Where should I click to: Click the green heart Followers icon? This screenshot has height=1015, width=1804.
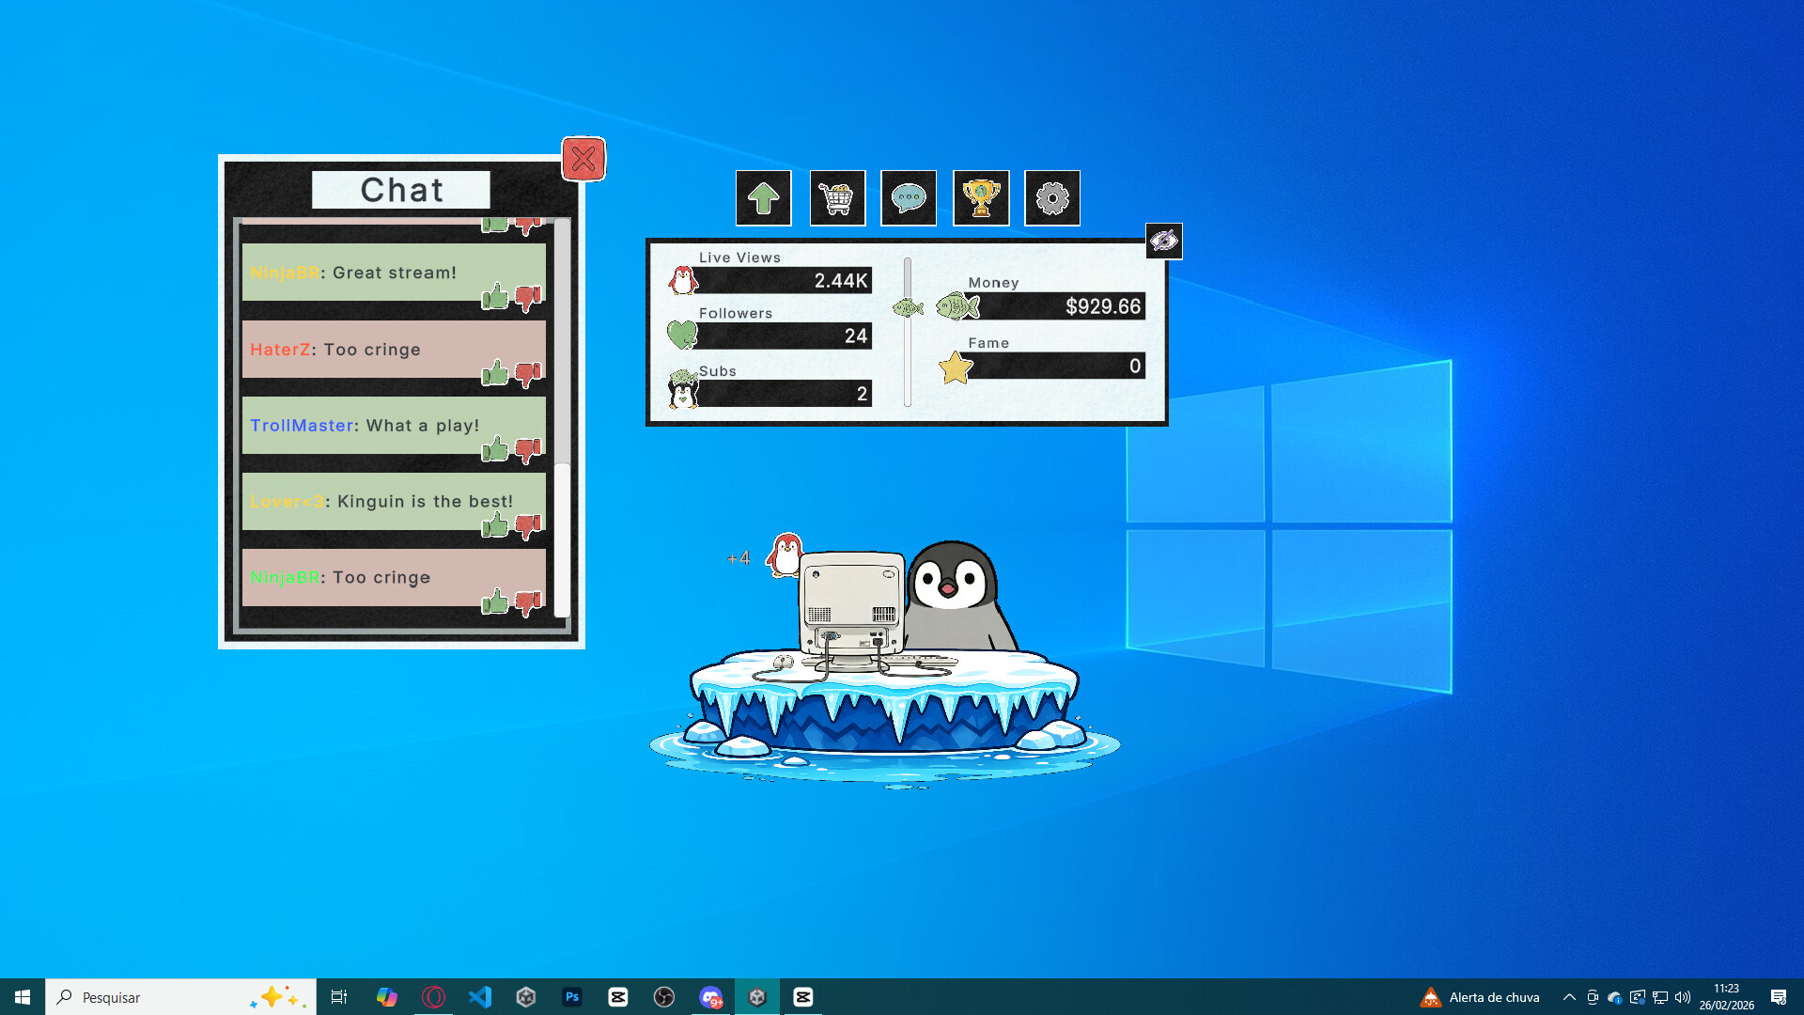(683, 334)
